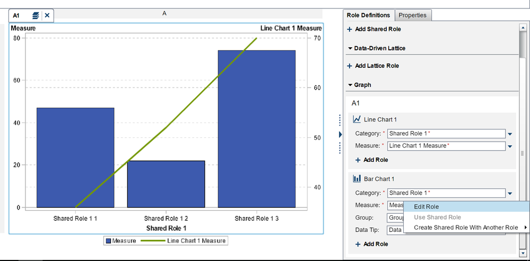Select the A1 cell tab label
Screen dimensions: 530x261
pyautogui.click(x=16, y=15)
